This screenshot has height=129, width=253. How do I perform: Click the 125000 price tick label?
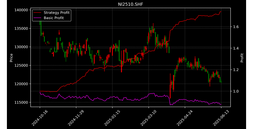(21, 65)
